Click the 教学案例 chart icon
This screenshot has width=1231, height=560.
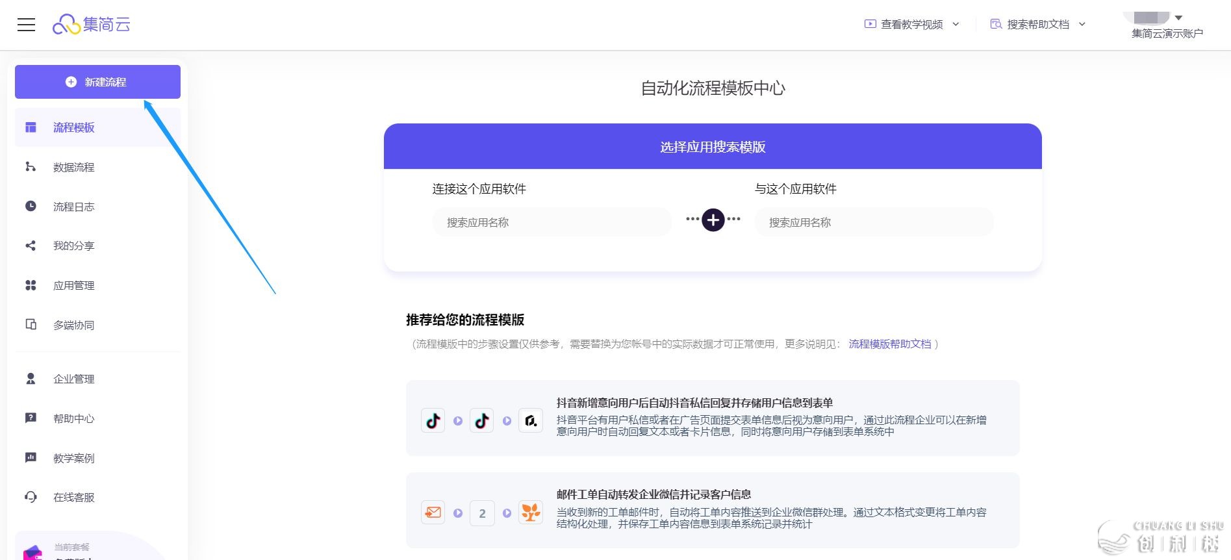(x=31, y=457)
